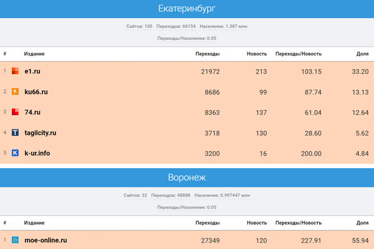Viewport: 374px width, 249px height.
Task: Open the 74.ru publication link
Action: click(32, 112)
